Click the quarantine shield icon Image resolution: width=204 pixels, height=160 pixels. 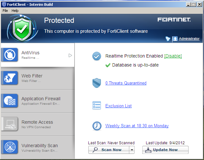pyautogui.click(x=97, y=83)
